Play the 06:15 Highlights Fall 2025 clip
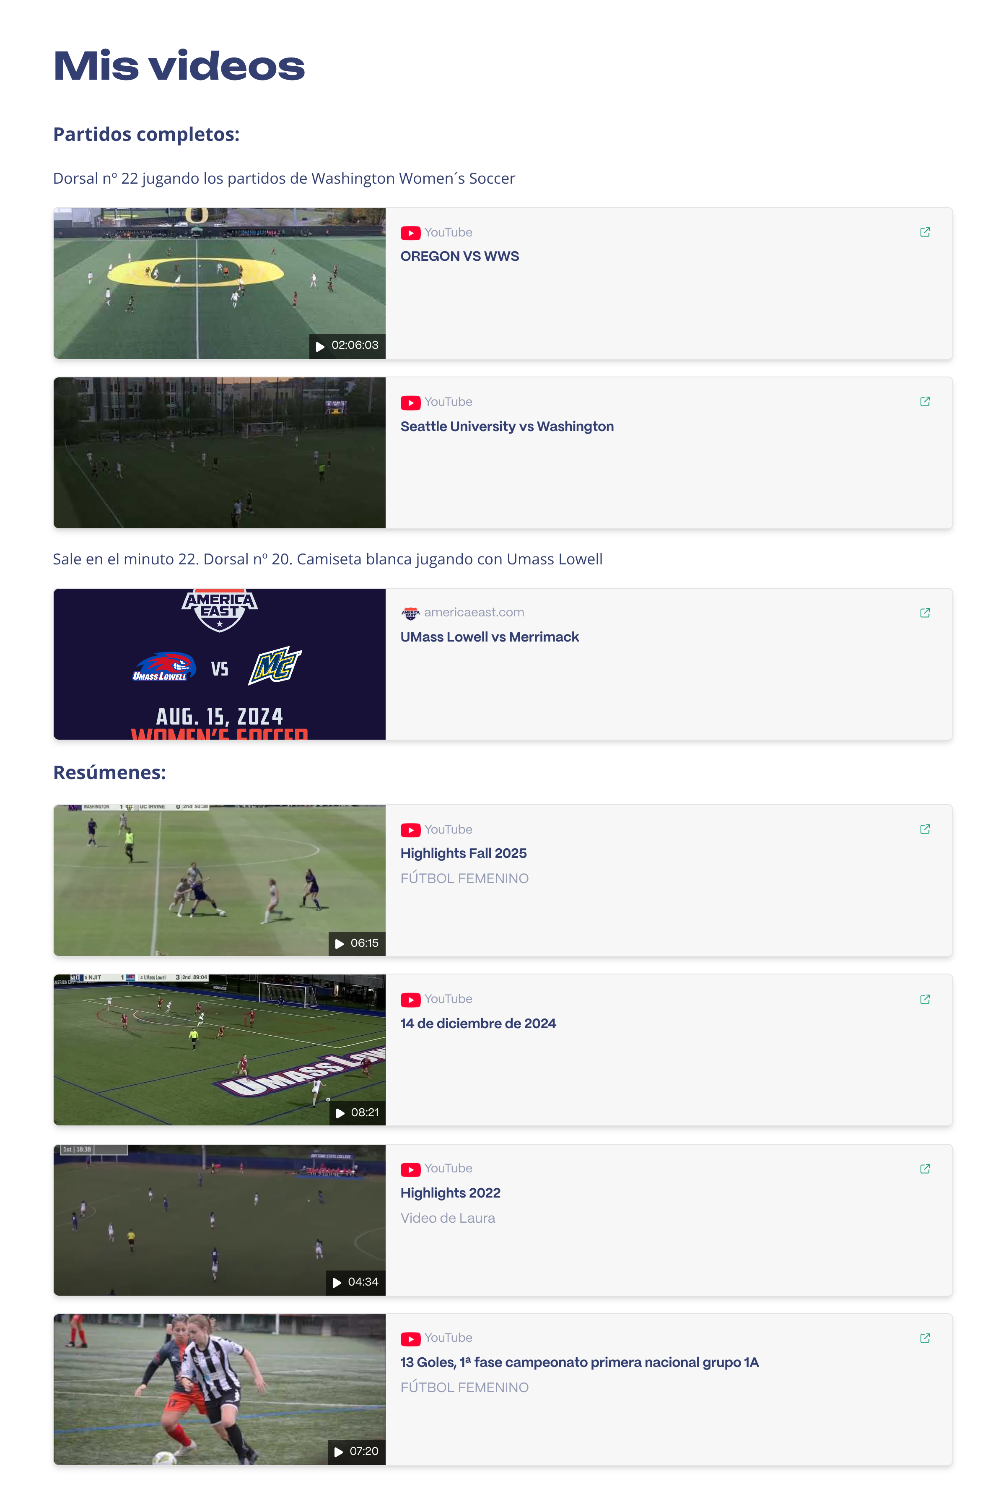 coord(219,880)
